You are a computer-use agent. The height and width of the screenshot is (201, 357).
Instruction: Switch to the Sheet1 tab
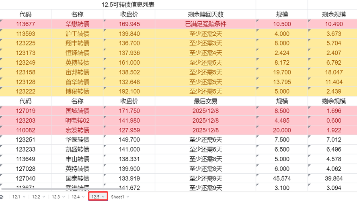(x=117, y=197)
